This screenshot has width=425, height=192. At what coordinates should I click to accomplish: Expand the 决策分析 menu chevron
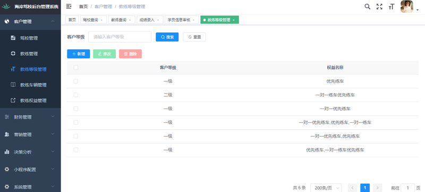tap(53, 152)
